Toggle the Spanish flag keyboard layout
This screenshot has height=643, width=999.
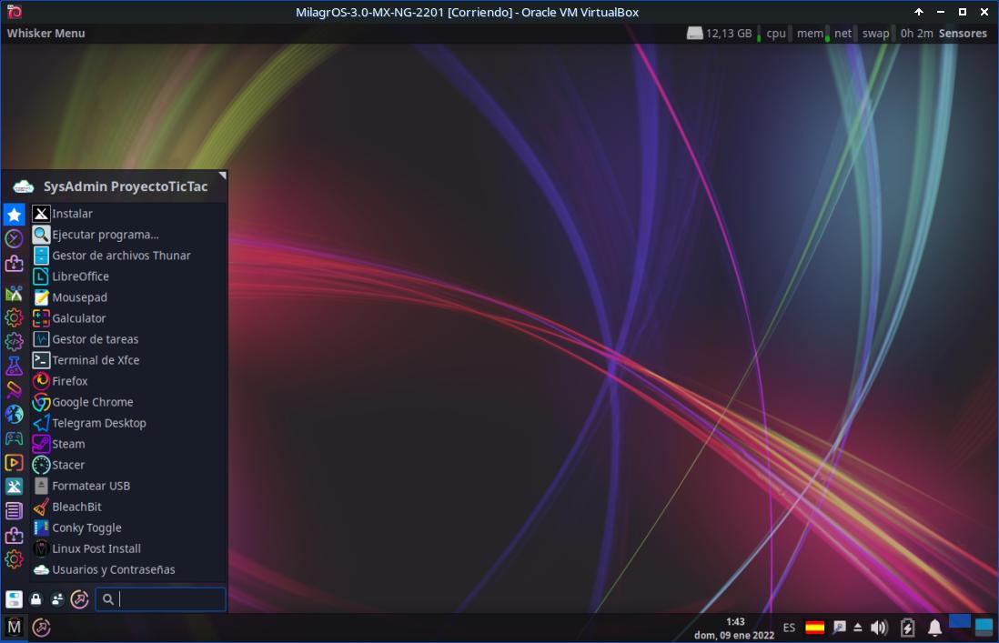tap(815, 628)
